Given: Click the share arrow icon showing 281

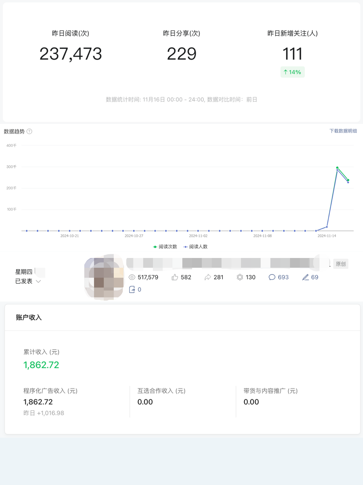Looking at the screenshot, I should tap(208, 277).
